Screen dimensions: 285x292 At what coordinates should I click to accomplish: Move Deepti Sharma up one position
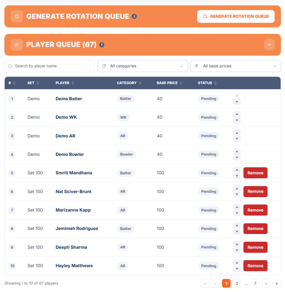point(237,244)
